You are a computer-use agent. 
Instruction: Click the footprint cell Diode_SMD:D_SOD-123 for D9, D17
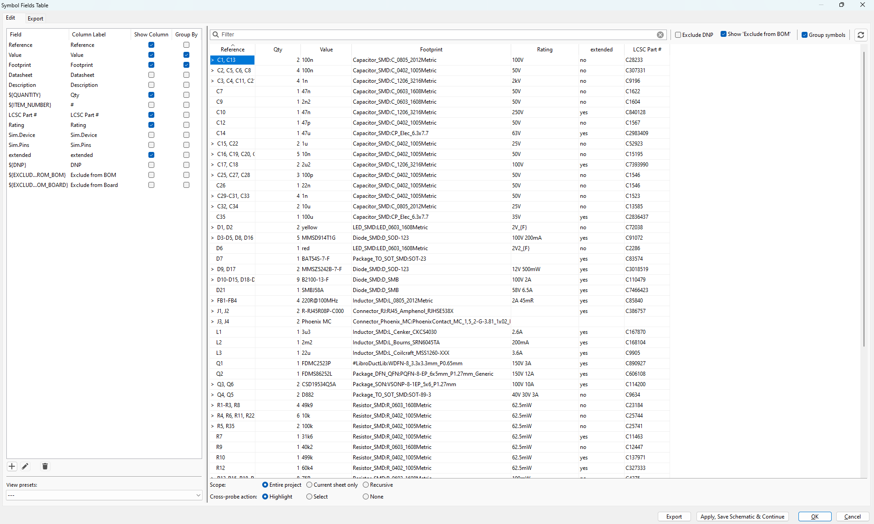pos(431,269)
